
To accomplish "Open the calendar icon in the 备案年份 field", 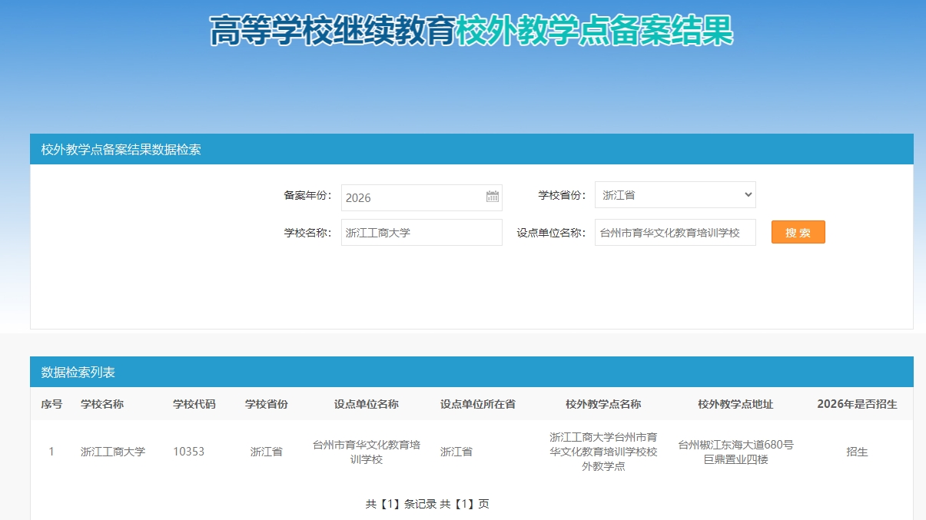I will (x=493, y=197).
